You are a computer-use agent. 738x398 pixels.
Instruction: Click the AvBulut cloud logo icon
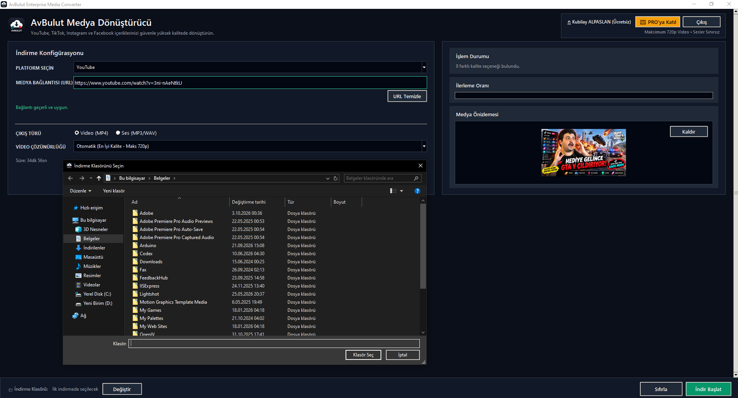(17, 26)
